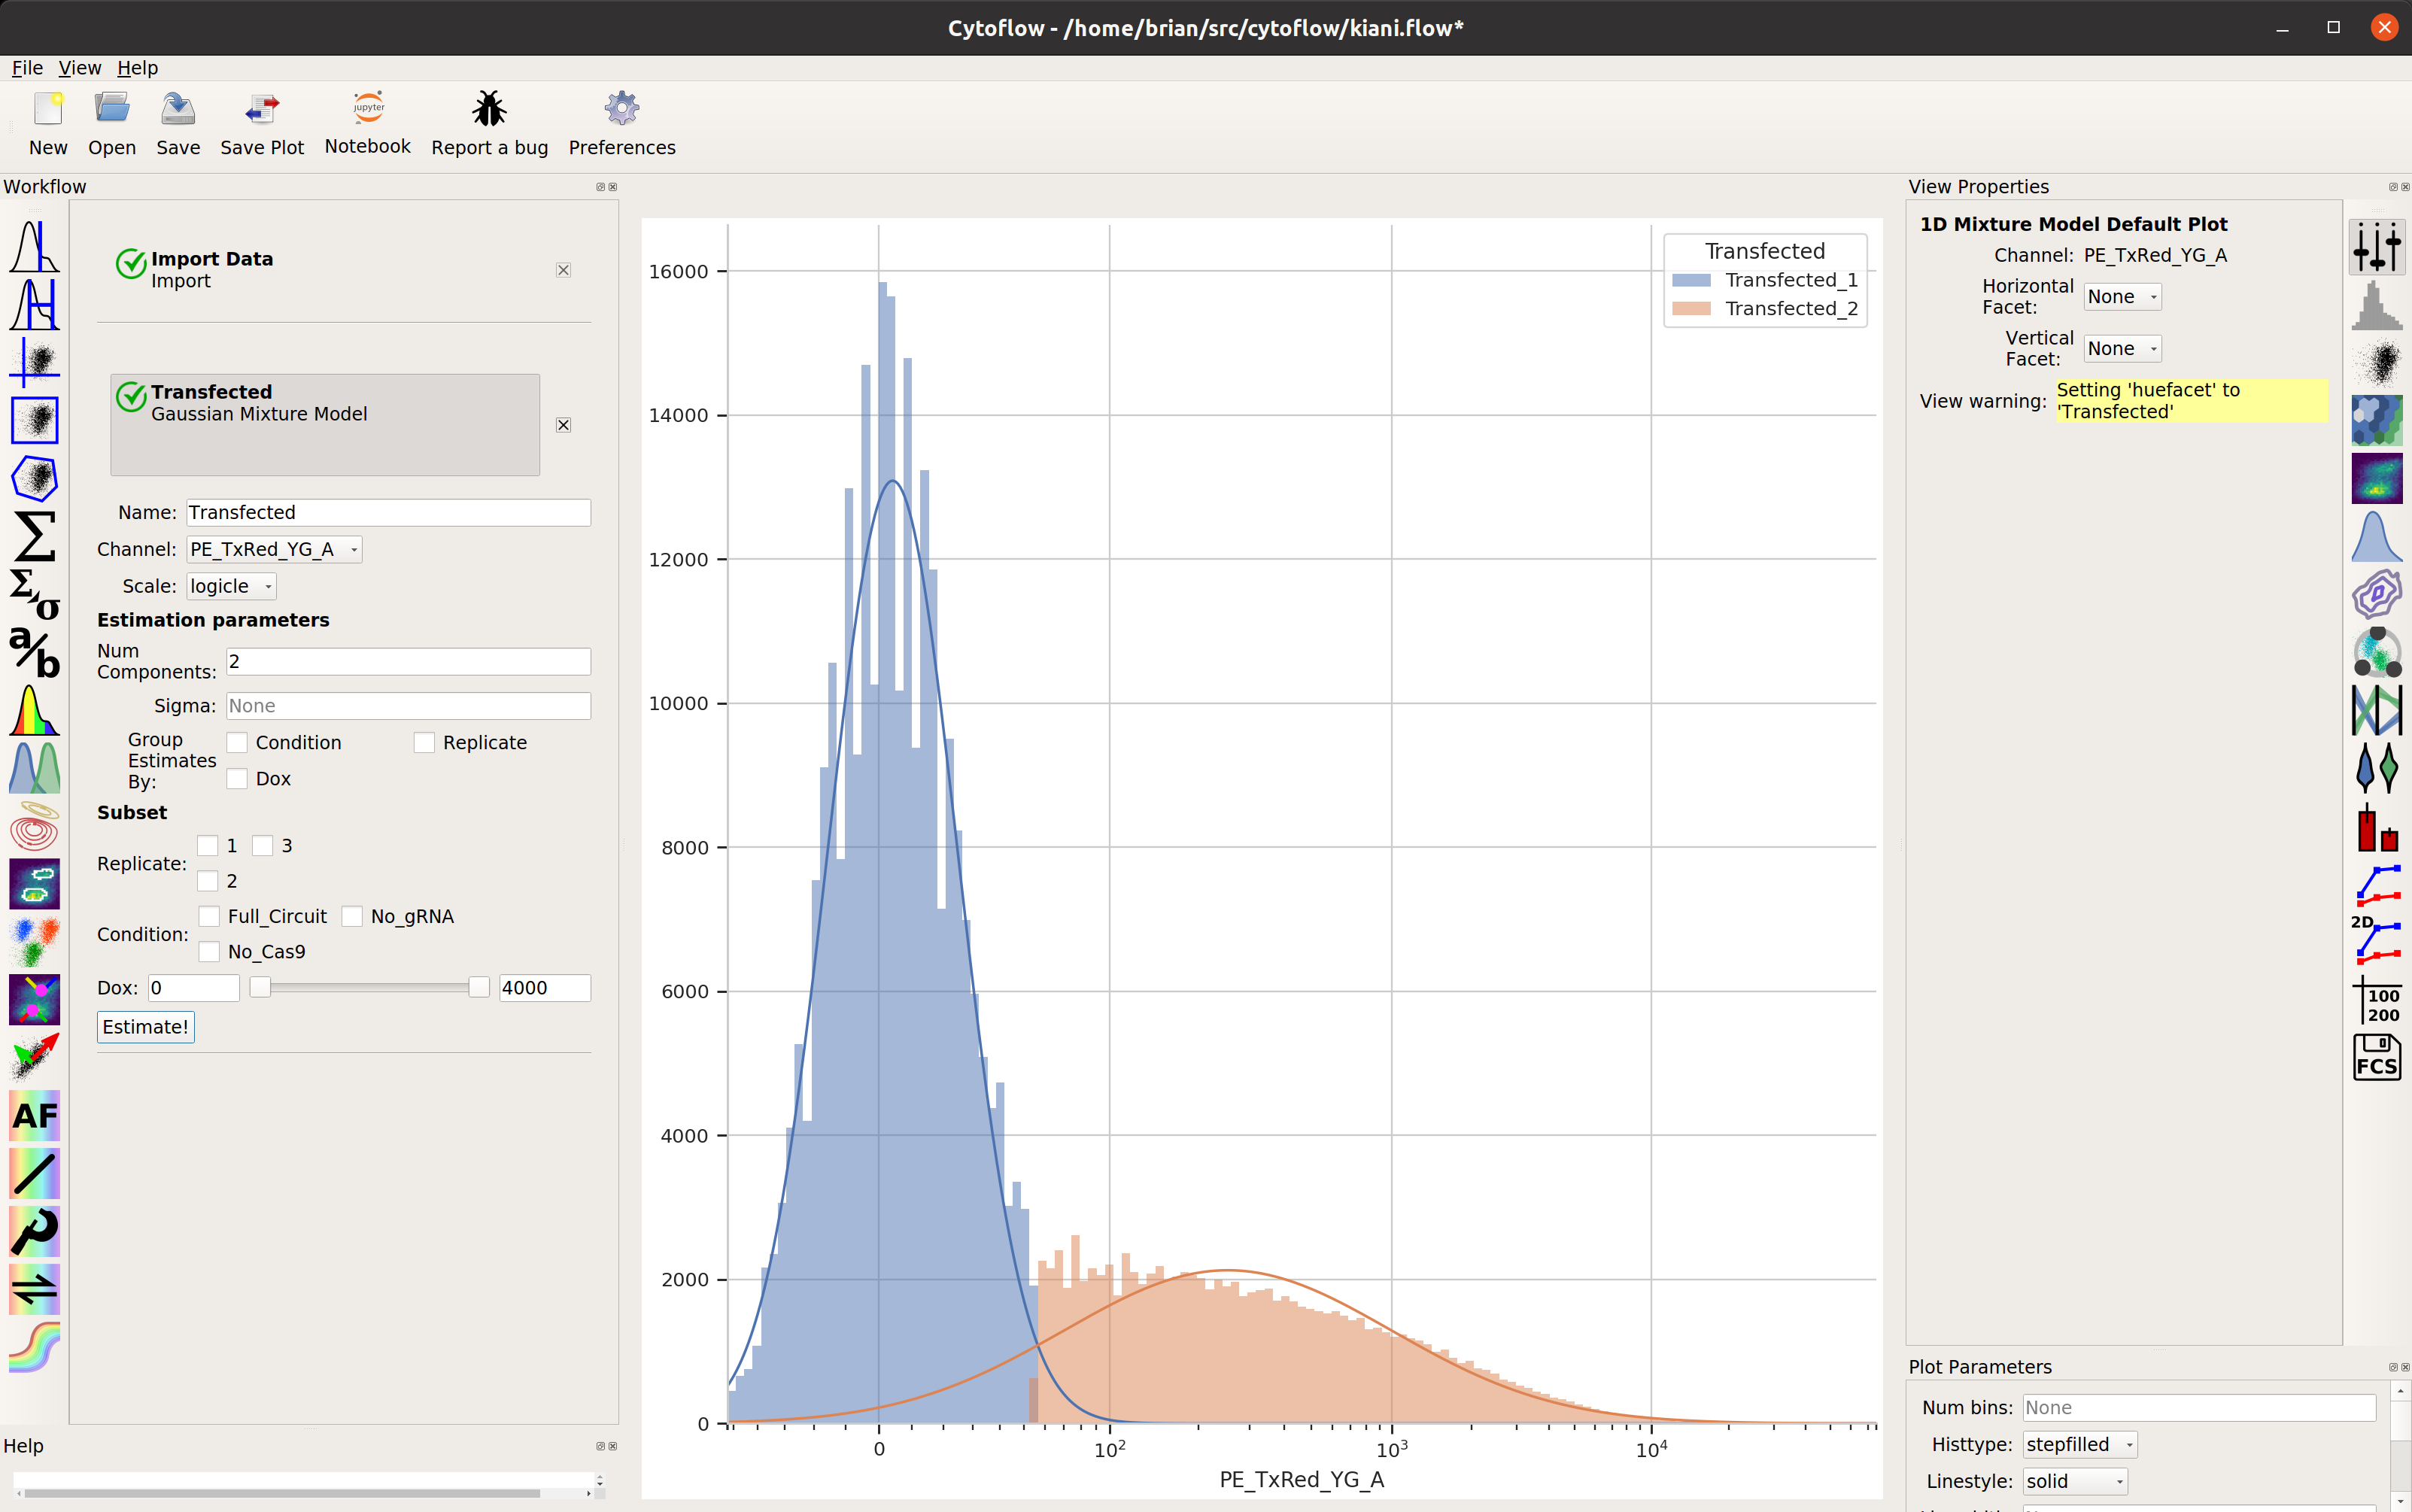Select the FCS export view icon

coord(2376,1057)
